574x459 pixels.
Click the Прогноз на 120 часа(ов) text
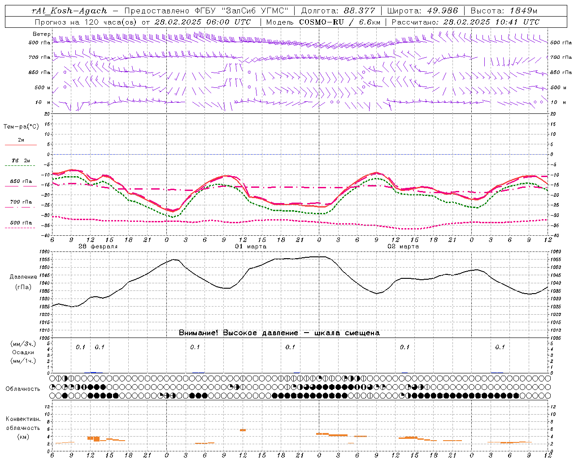pyautogui.click(x=87, y=22)
